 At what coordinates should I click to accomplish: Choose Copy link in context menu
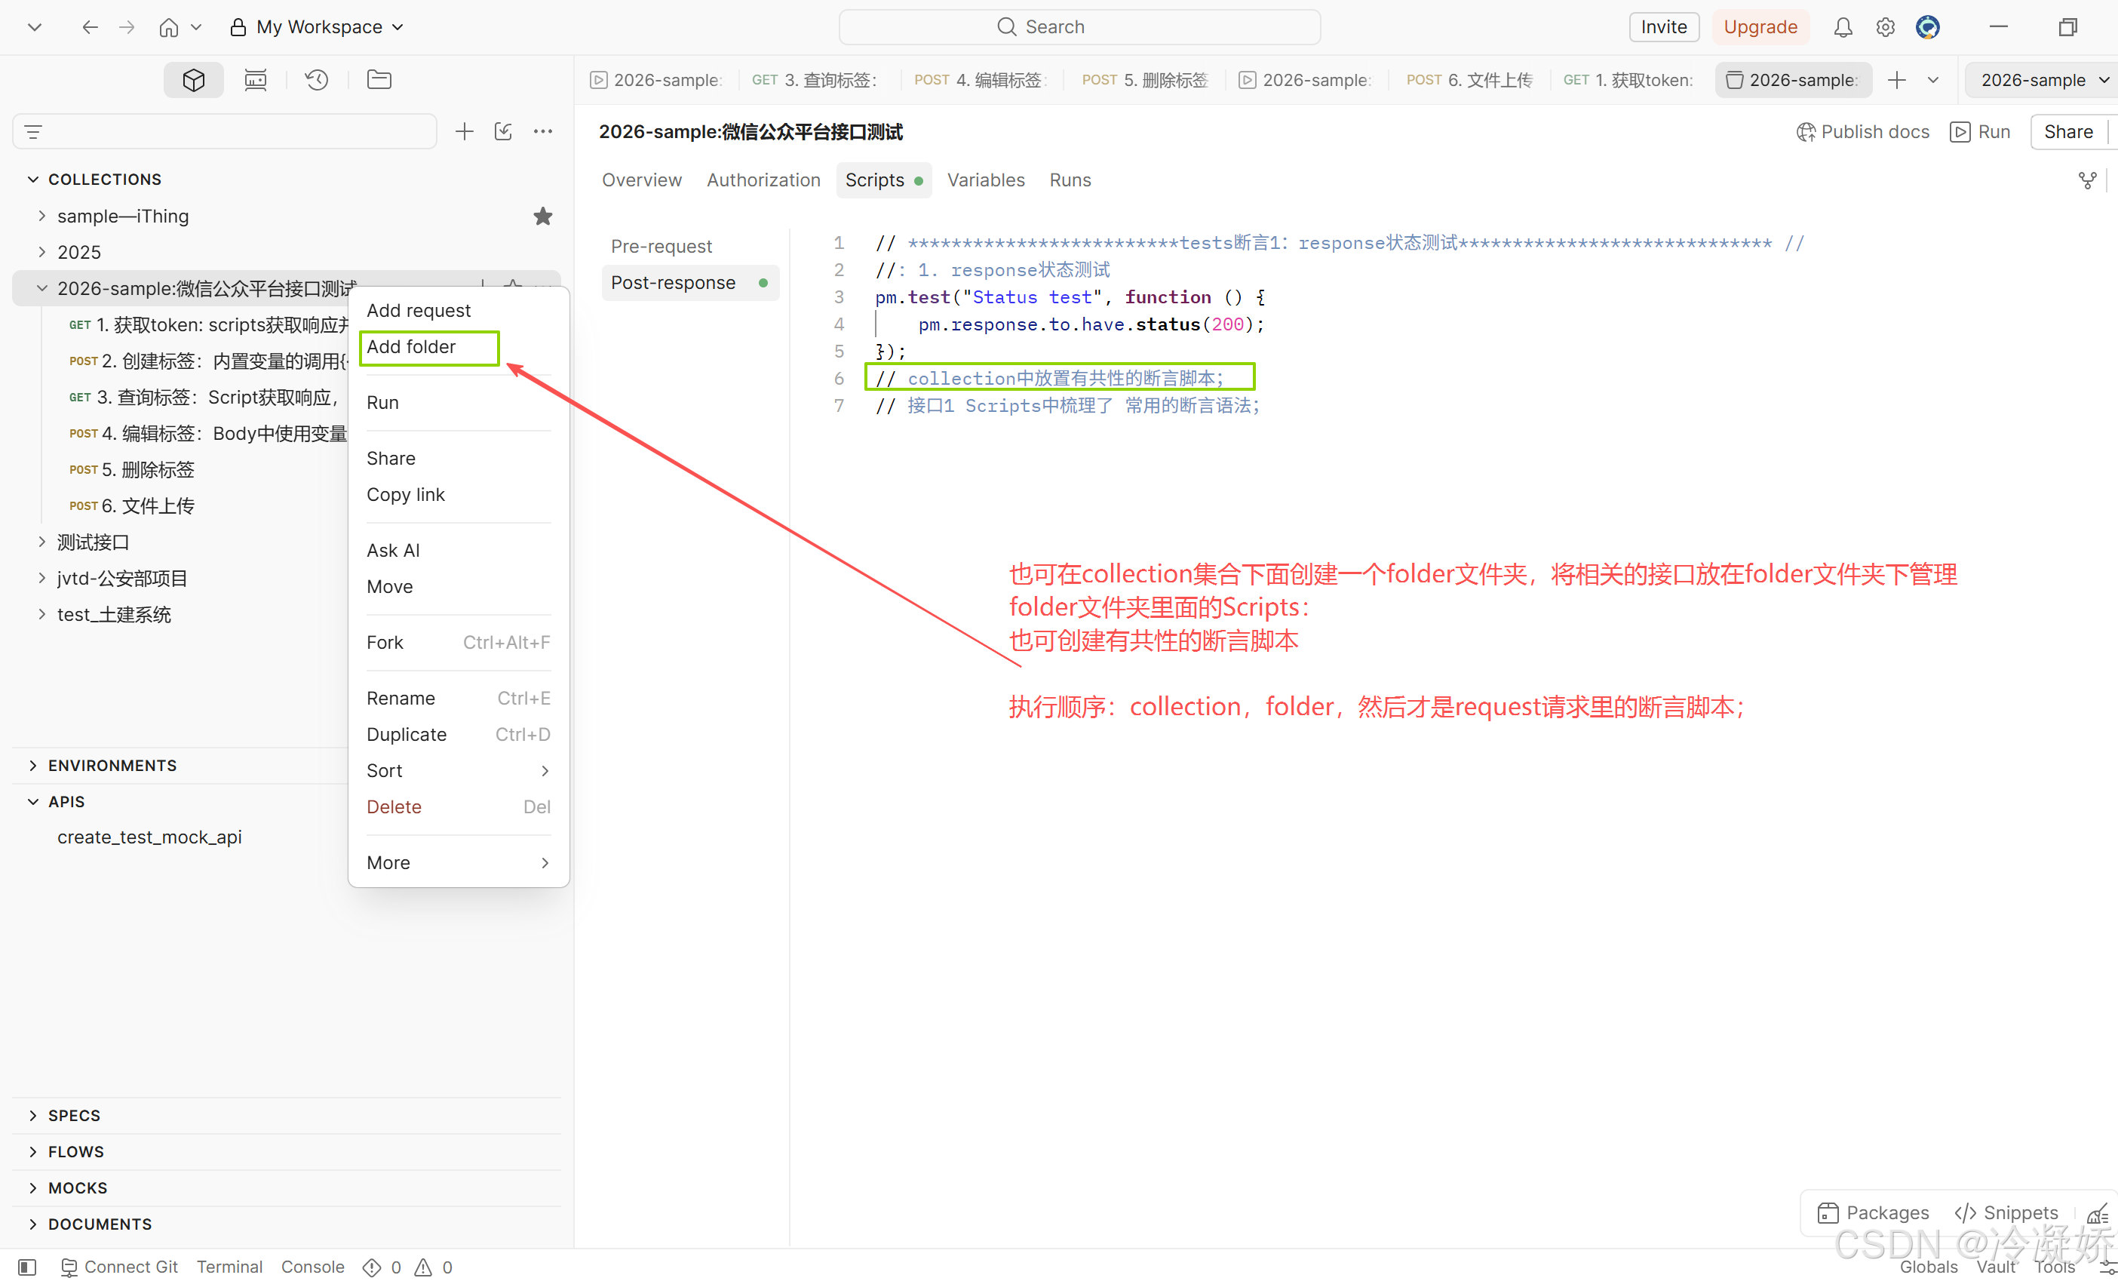click(458, 494)
